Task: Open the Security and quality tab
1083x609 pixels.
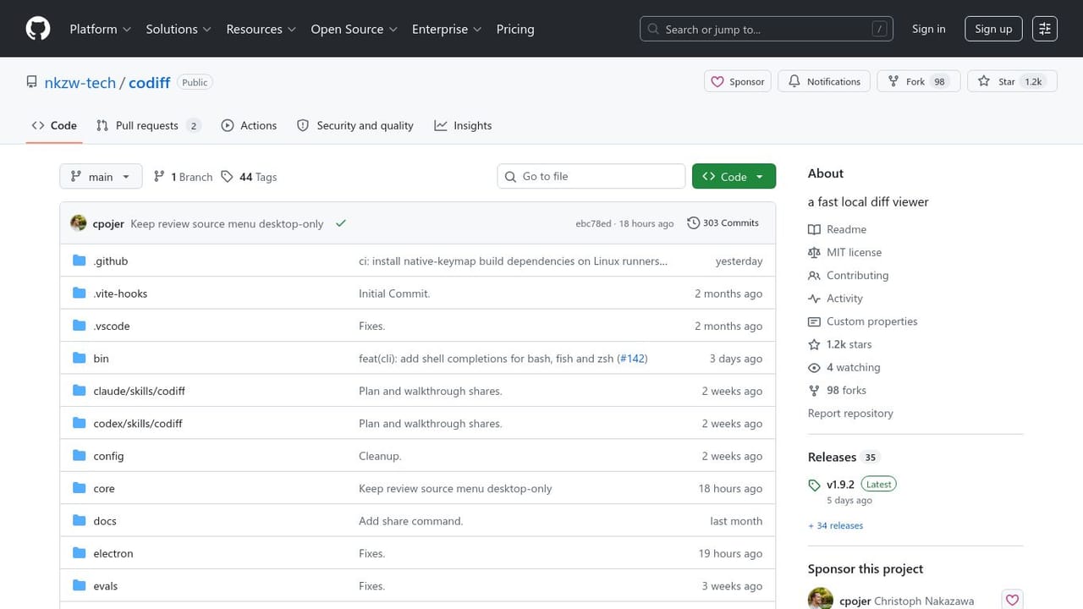Action: [x=355, y=125]
